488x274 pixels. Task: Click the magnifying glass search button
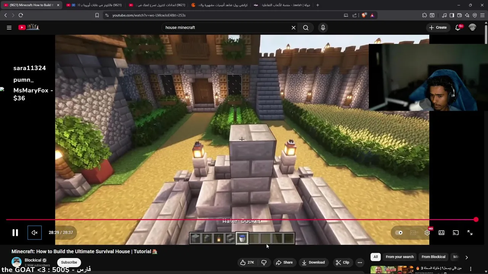(306, 27)
